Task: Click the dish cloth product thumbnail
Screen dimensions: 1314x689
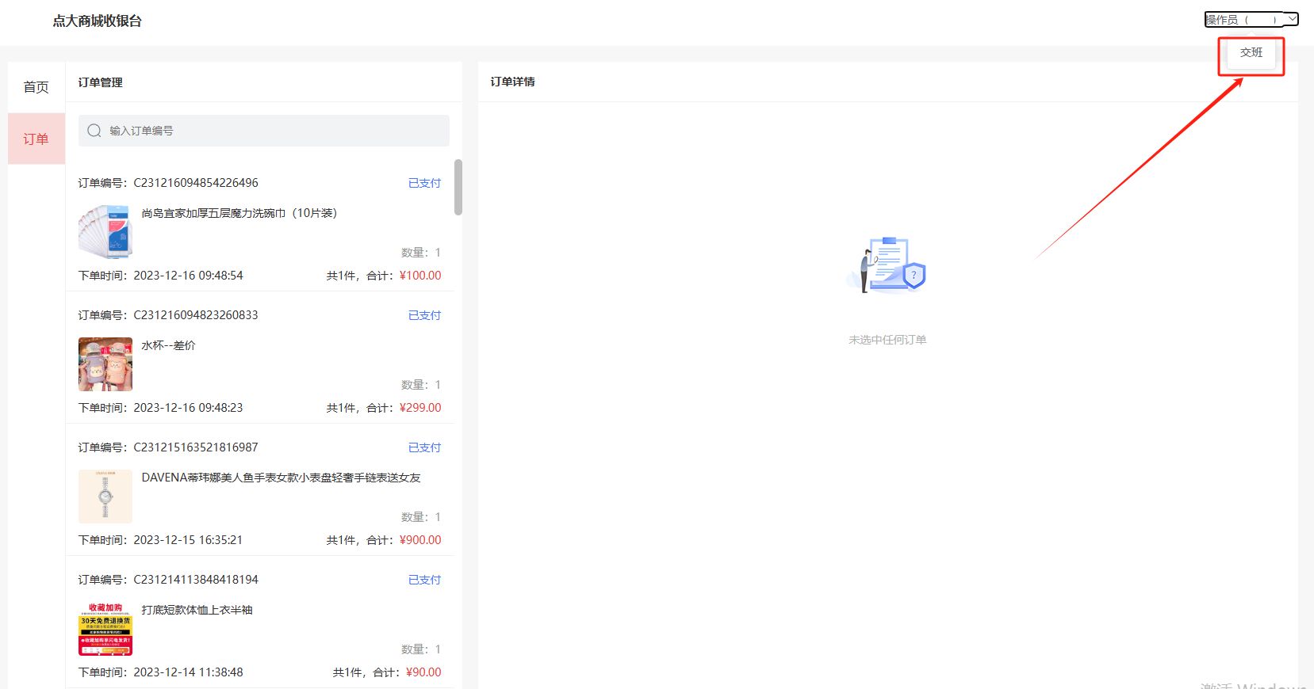Action: coord(105,232)
